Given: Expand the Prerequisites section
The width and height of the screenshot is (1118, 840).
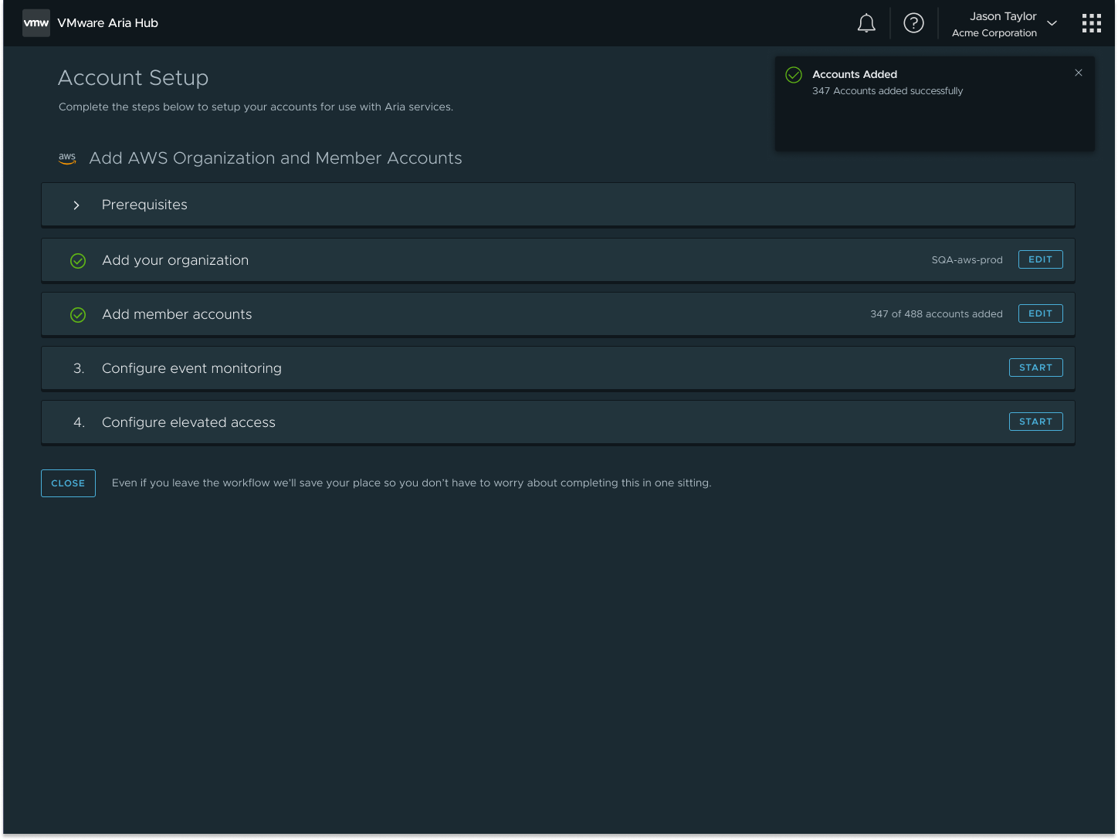Looking at the screenshot, I should pyautogui.click(x=76, y=205).
